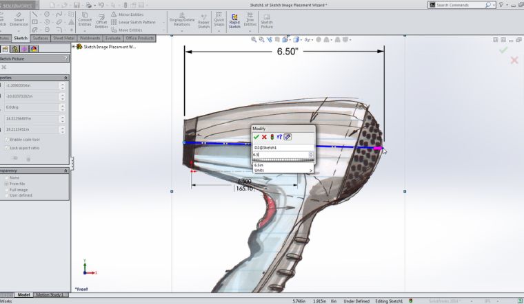Select None transparency option
Screen dimensions: 524x304
pos(6,177)
